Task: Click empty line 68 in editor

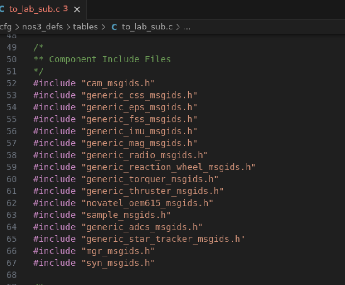Action: (x=176, y=275)
